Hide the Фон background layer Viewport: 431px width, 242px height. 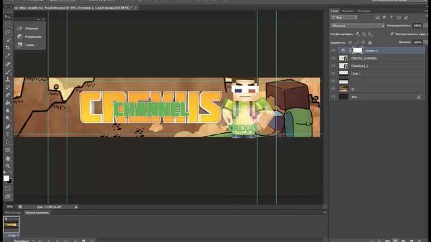tap(333, 97)
